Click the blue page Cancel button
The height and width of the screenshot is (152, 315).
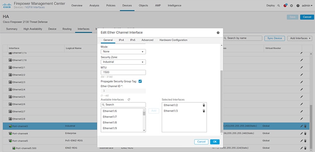[307, 17]
